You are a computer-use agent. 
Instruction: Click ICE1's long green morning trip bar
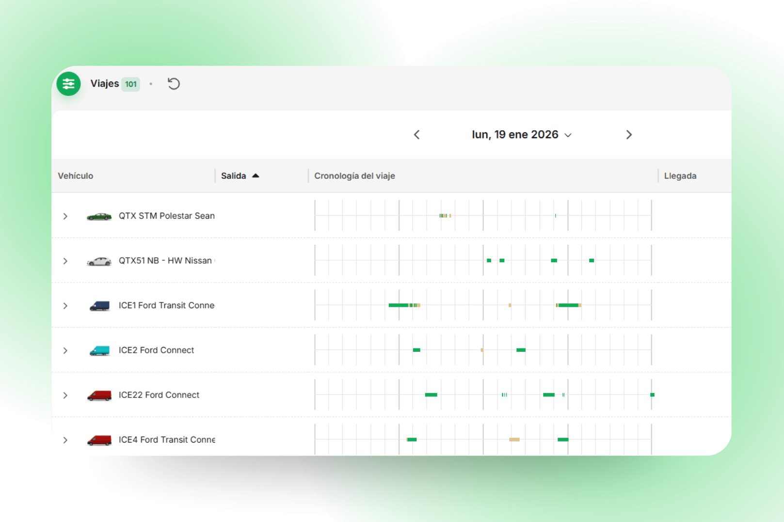398,305
